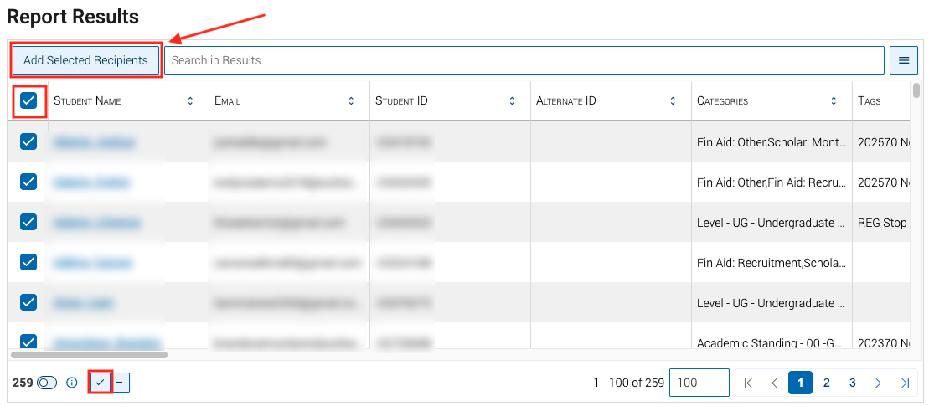Image resolution: width=929 pixels, height=406 pixels.
Task: Sort by Categories column arrows
Action: [834, 101]
